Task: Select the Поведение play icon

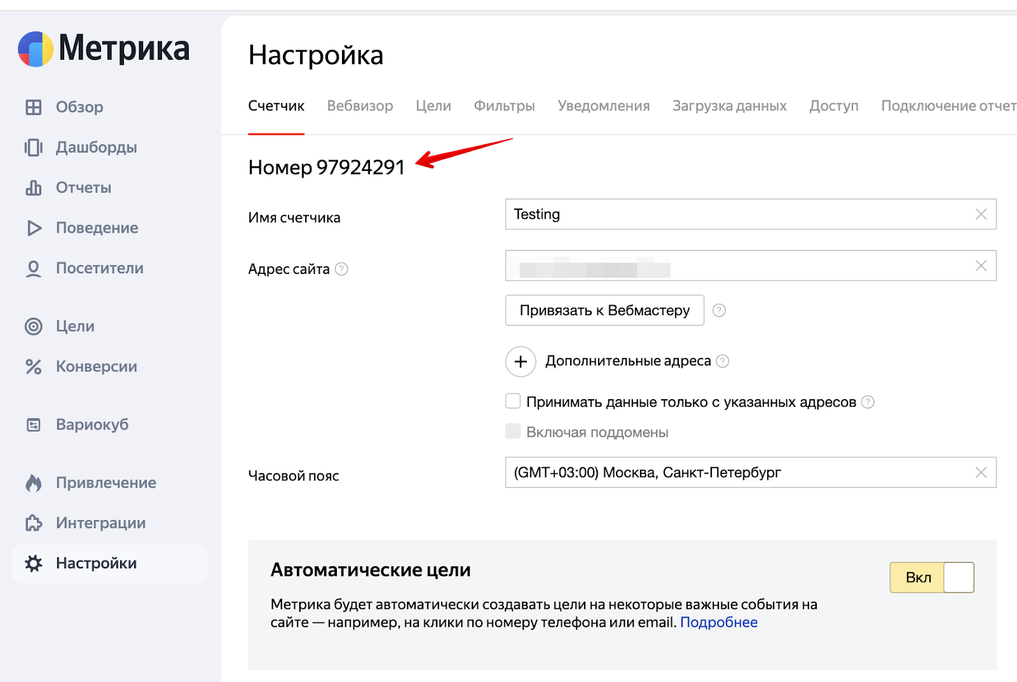Action: 34,228
